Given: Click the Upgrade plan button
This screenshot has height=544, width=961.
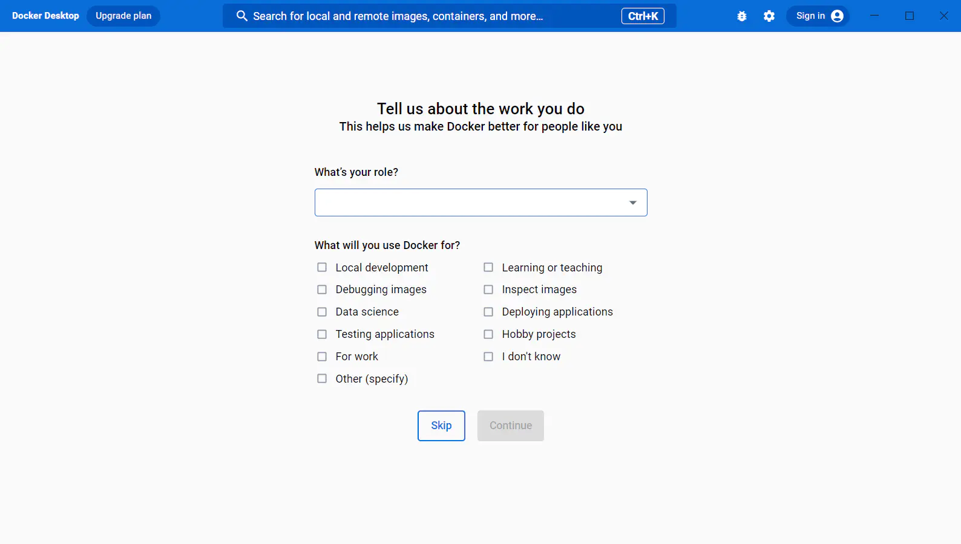Looking at the screenshot, I should click(x=123, y=16).
